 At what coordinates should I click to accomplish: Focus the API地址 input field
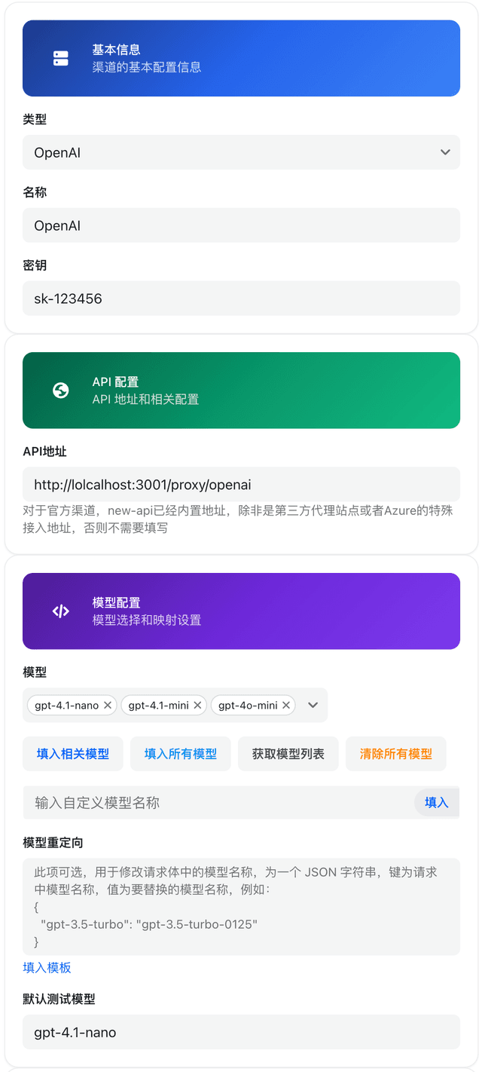(241, 484)
